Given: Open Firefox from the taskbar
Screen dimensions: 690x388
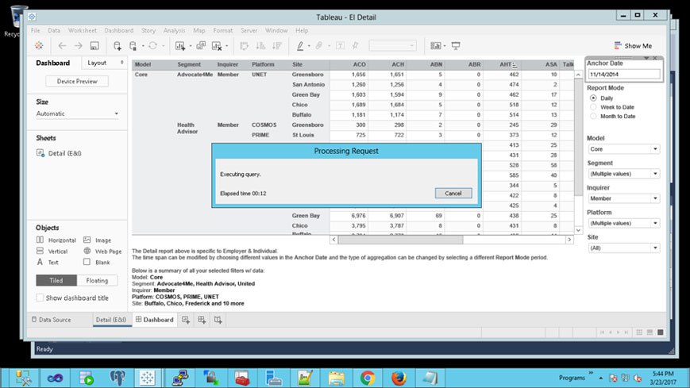Looking at the screenshot, I should pyautogui.click(x=399, y=378).
